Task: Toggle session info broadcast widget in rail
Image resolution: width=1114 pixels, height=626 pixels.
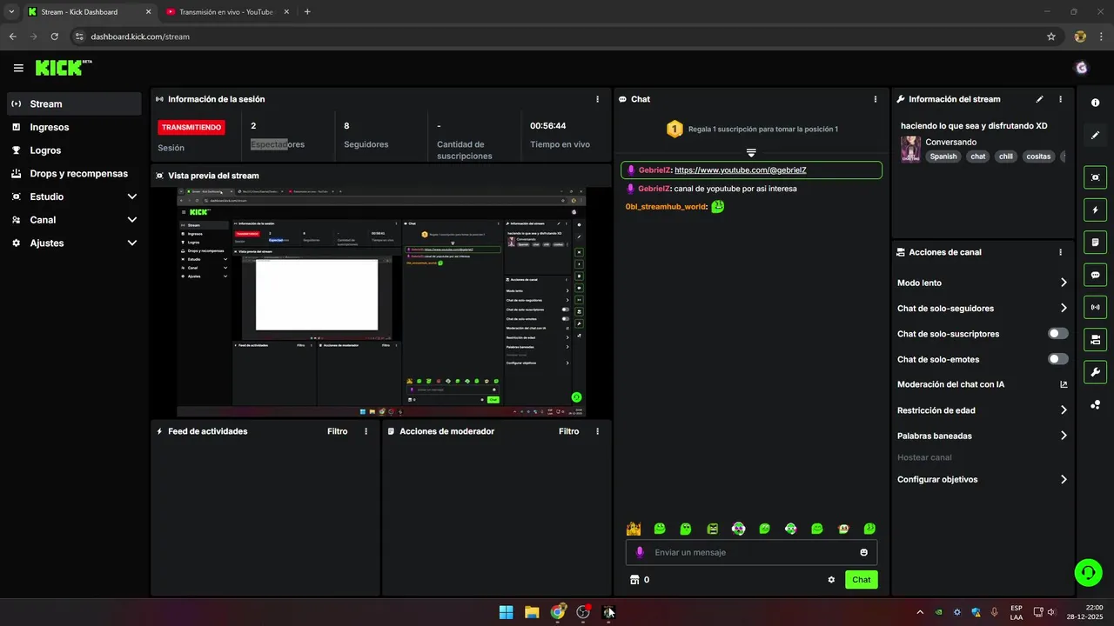Action: tap(1095, 307)
